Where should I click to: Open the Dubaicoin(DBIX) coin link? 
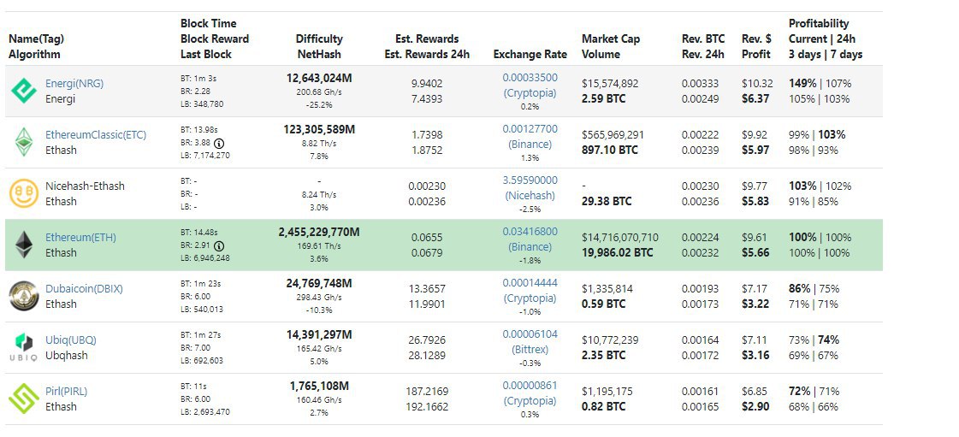click(x=84, y=289)
